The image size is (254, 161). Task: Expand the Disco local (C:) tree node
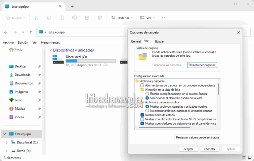pos(7,142)
